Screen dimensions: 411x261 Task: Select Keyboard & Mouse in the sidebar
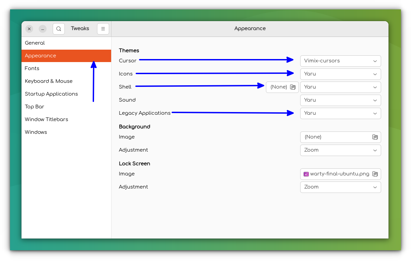click(48, 81)
